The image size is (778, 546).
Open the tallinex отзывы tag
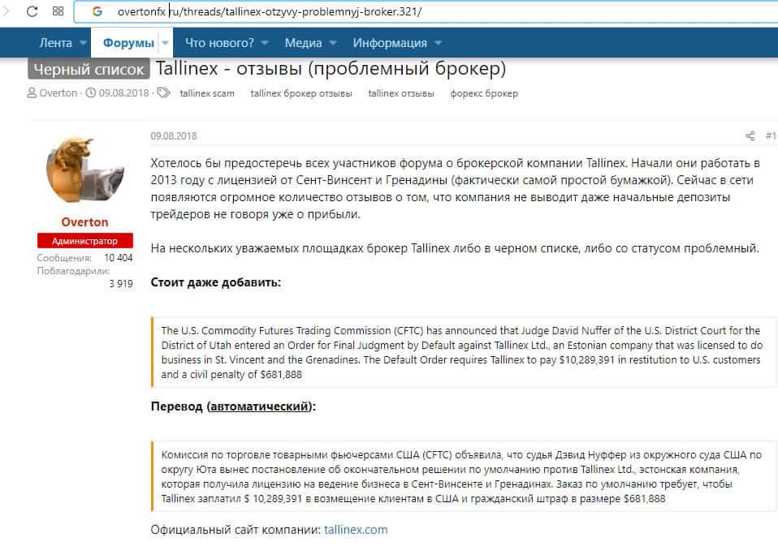pos(401,93)
